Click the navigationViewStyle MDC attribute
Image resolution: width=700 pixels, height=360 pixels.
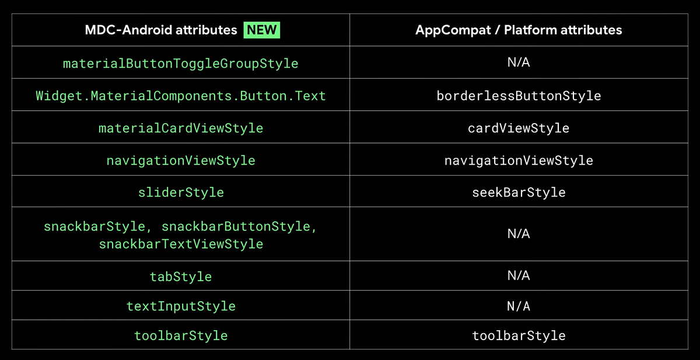(181, 160)
